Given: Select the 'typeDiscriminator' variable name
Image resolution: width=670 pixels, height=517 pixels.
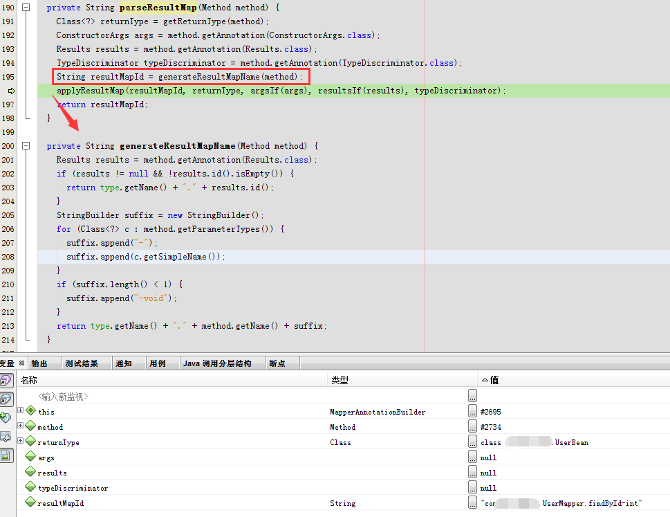Looking at the screenshot, I should (x=73, y=489).
